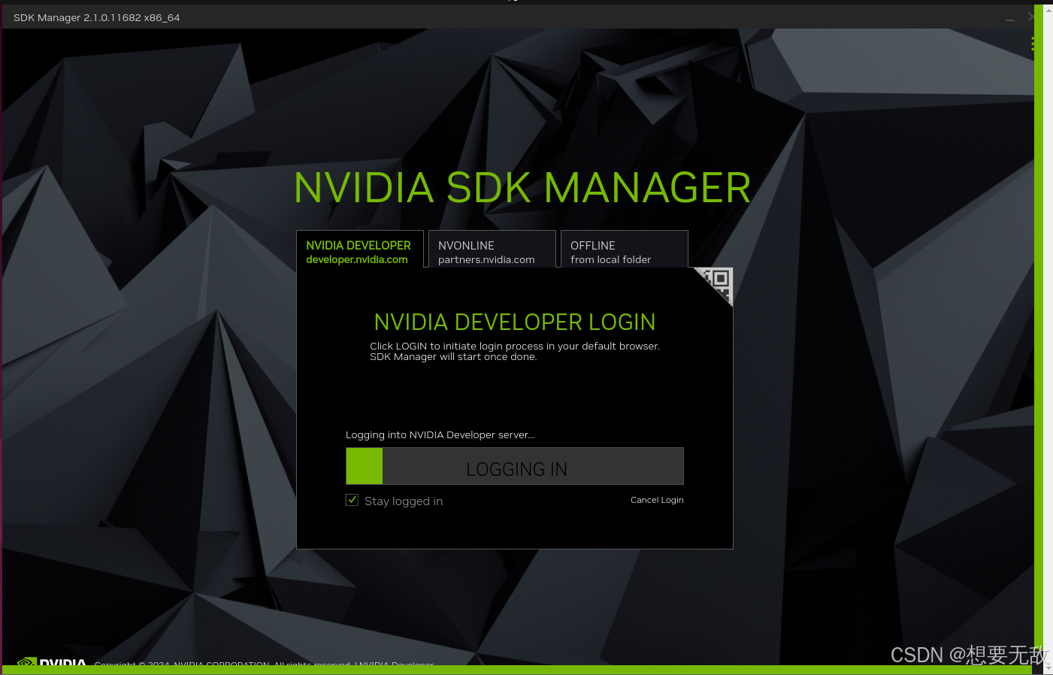The image size is (1053, 675).
Task: Click the 'Logging into NVIDIA Developer server...' status text
Action: (440, 434)
